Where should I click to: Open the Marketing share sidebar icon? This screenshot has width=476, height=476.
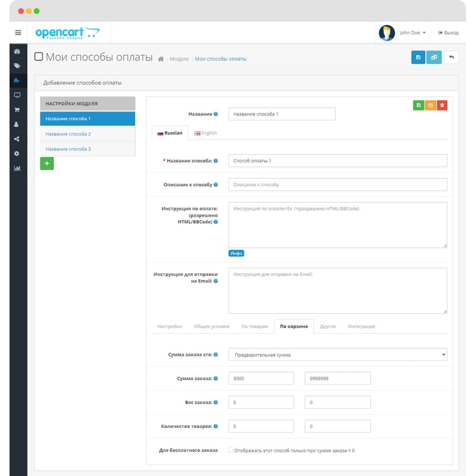coord(17,139)
